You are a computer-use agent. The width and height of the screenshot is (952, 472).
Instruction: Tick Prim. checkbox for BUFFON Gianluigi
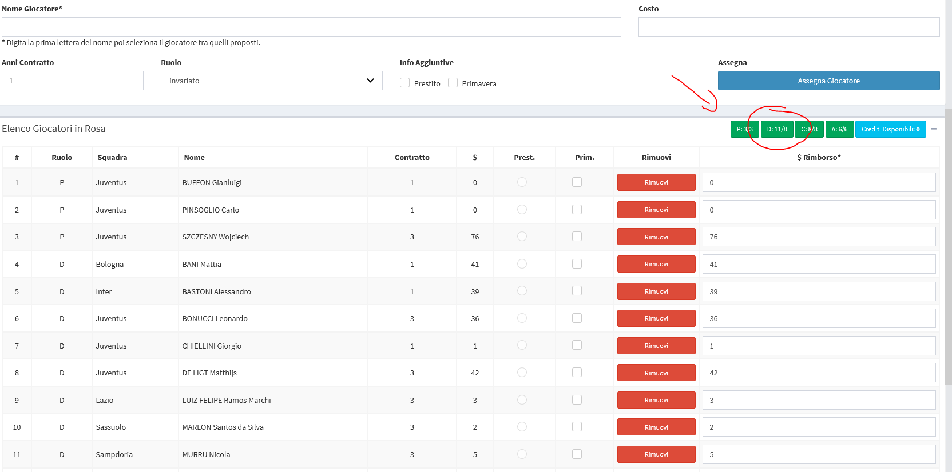(x=577, y=182)
